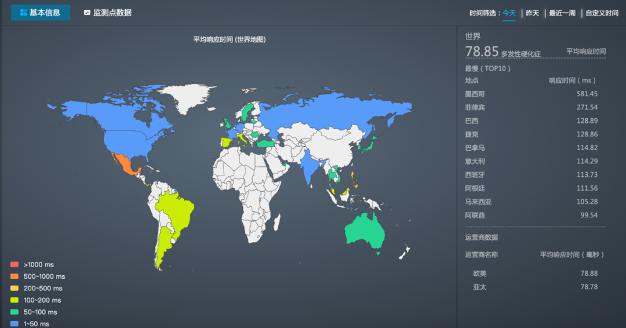Click Spain on the world map
The image size is (626, 328).
227,142
